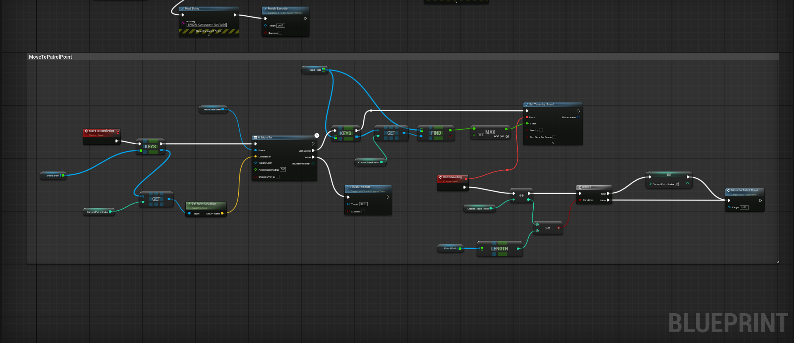This screenshot has height=343, width=794.
Task: Click the reroute node on white exec wire
Action: pos(371,111)
